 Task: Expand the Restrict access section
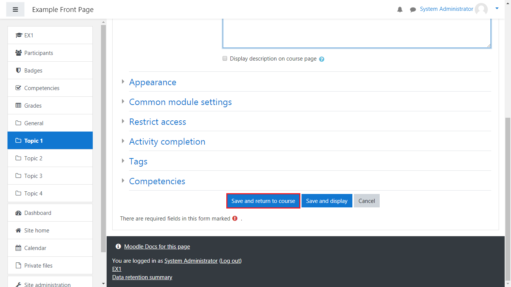(157, 122)
